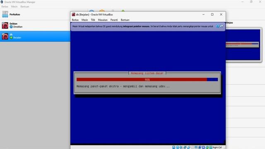Open Bantuan menu in the db VM window
This screenshot has width=265, height=149.
125,20
